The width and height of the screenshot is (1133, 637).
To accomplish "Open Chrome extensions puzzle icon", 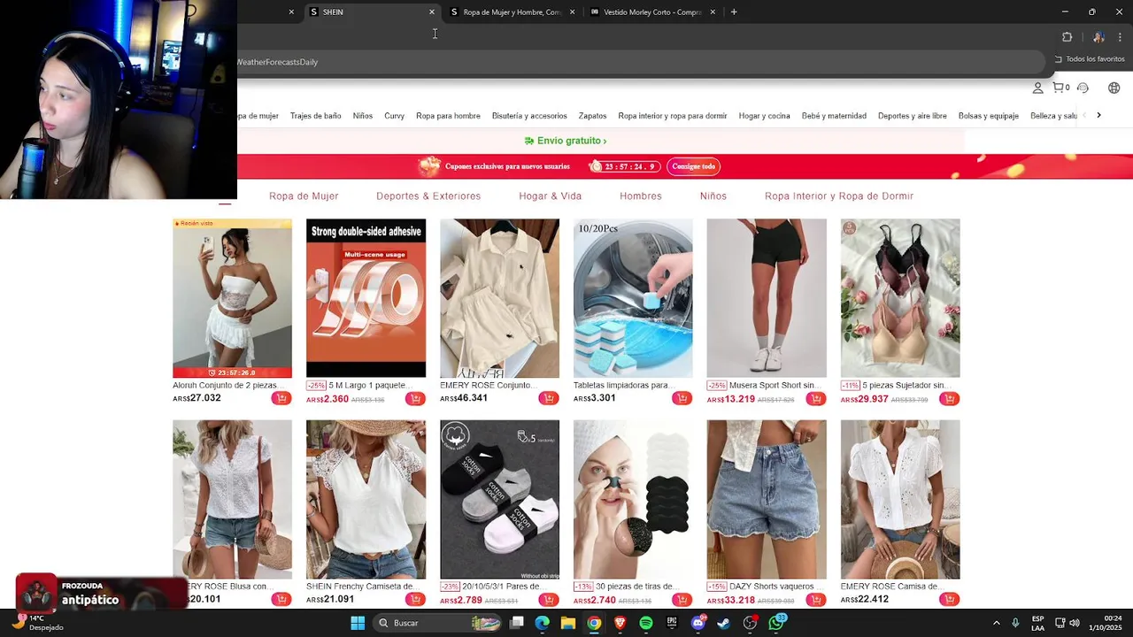I will pyautogui.click(x=1067, y=37).
